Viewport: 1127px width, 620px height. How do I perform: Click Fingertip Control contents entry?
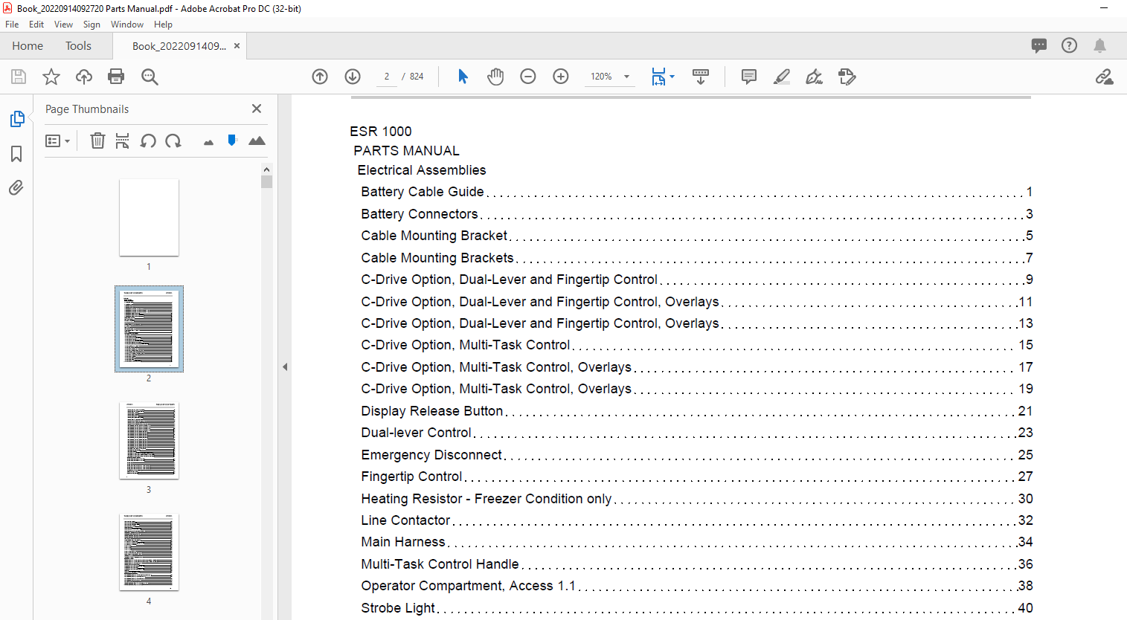tap(696, 477)
